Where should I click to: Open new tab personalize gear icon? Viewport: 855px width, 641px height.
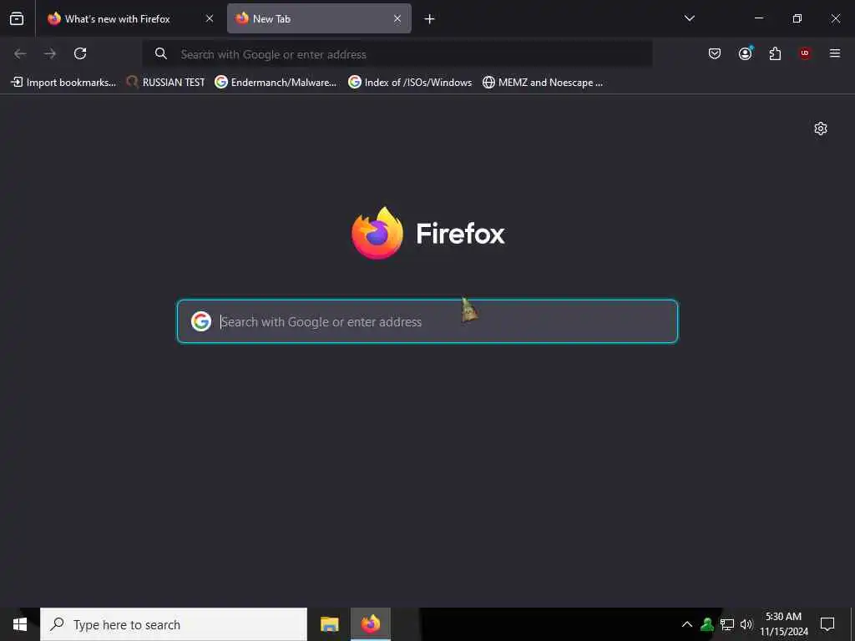click(x=821, y=129)
